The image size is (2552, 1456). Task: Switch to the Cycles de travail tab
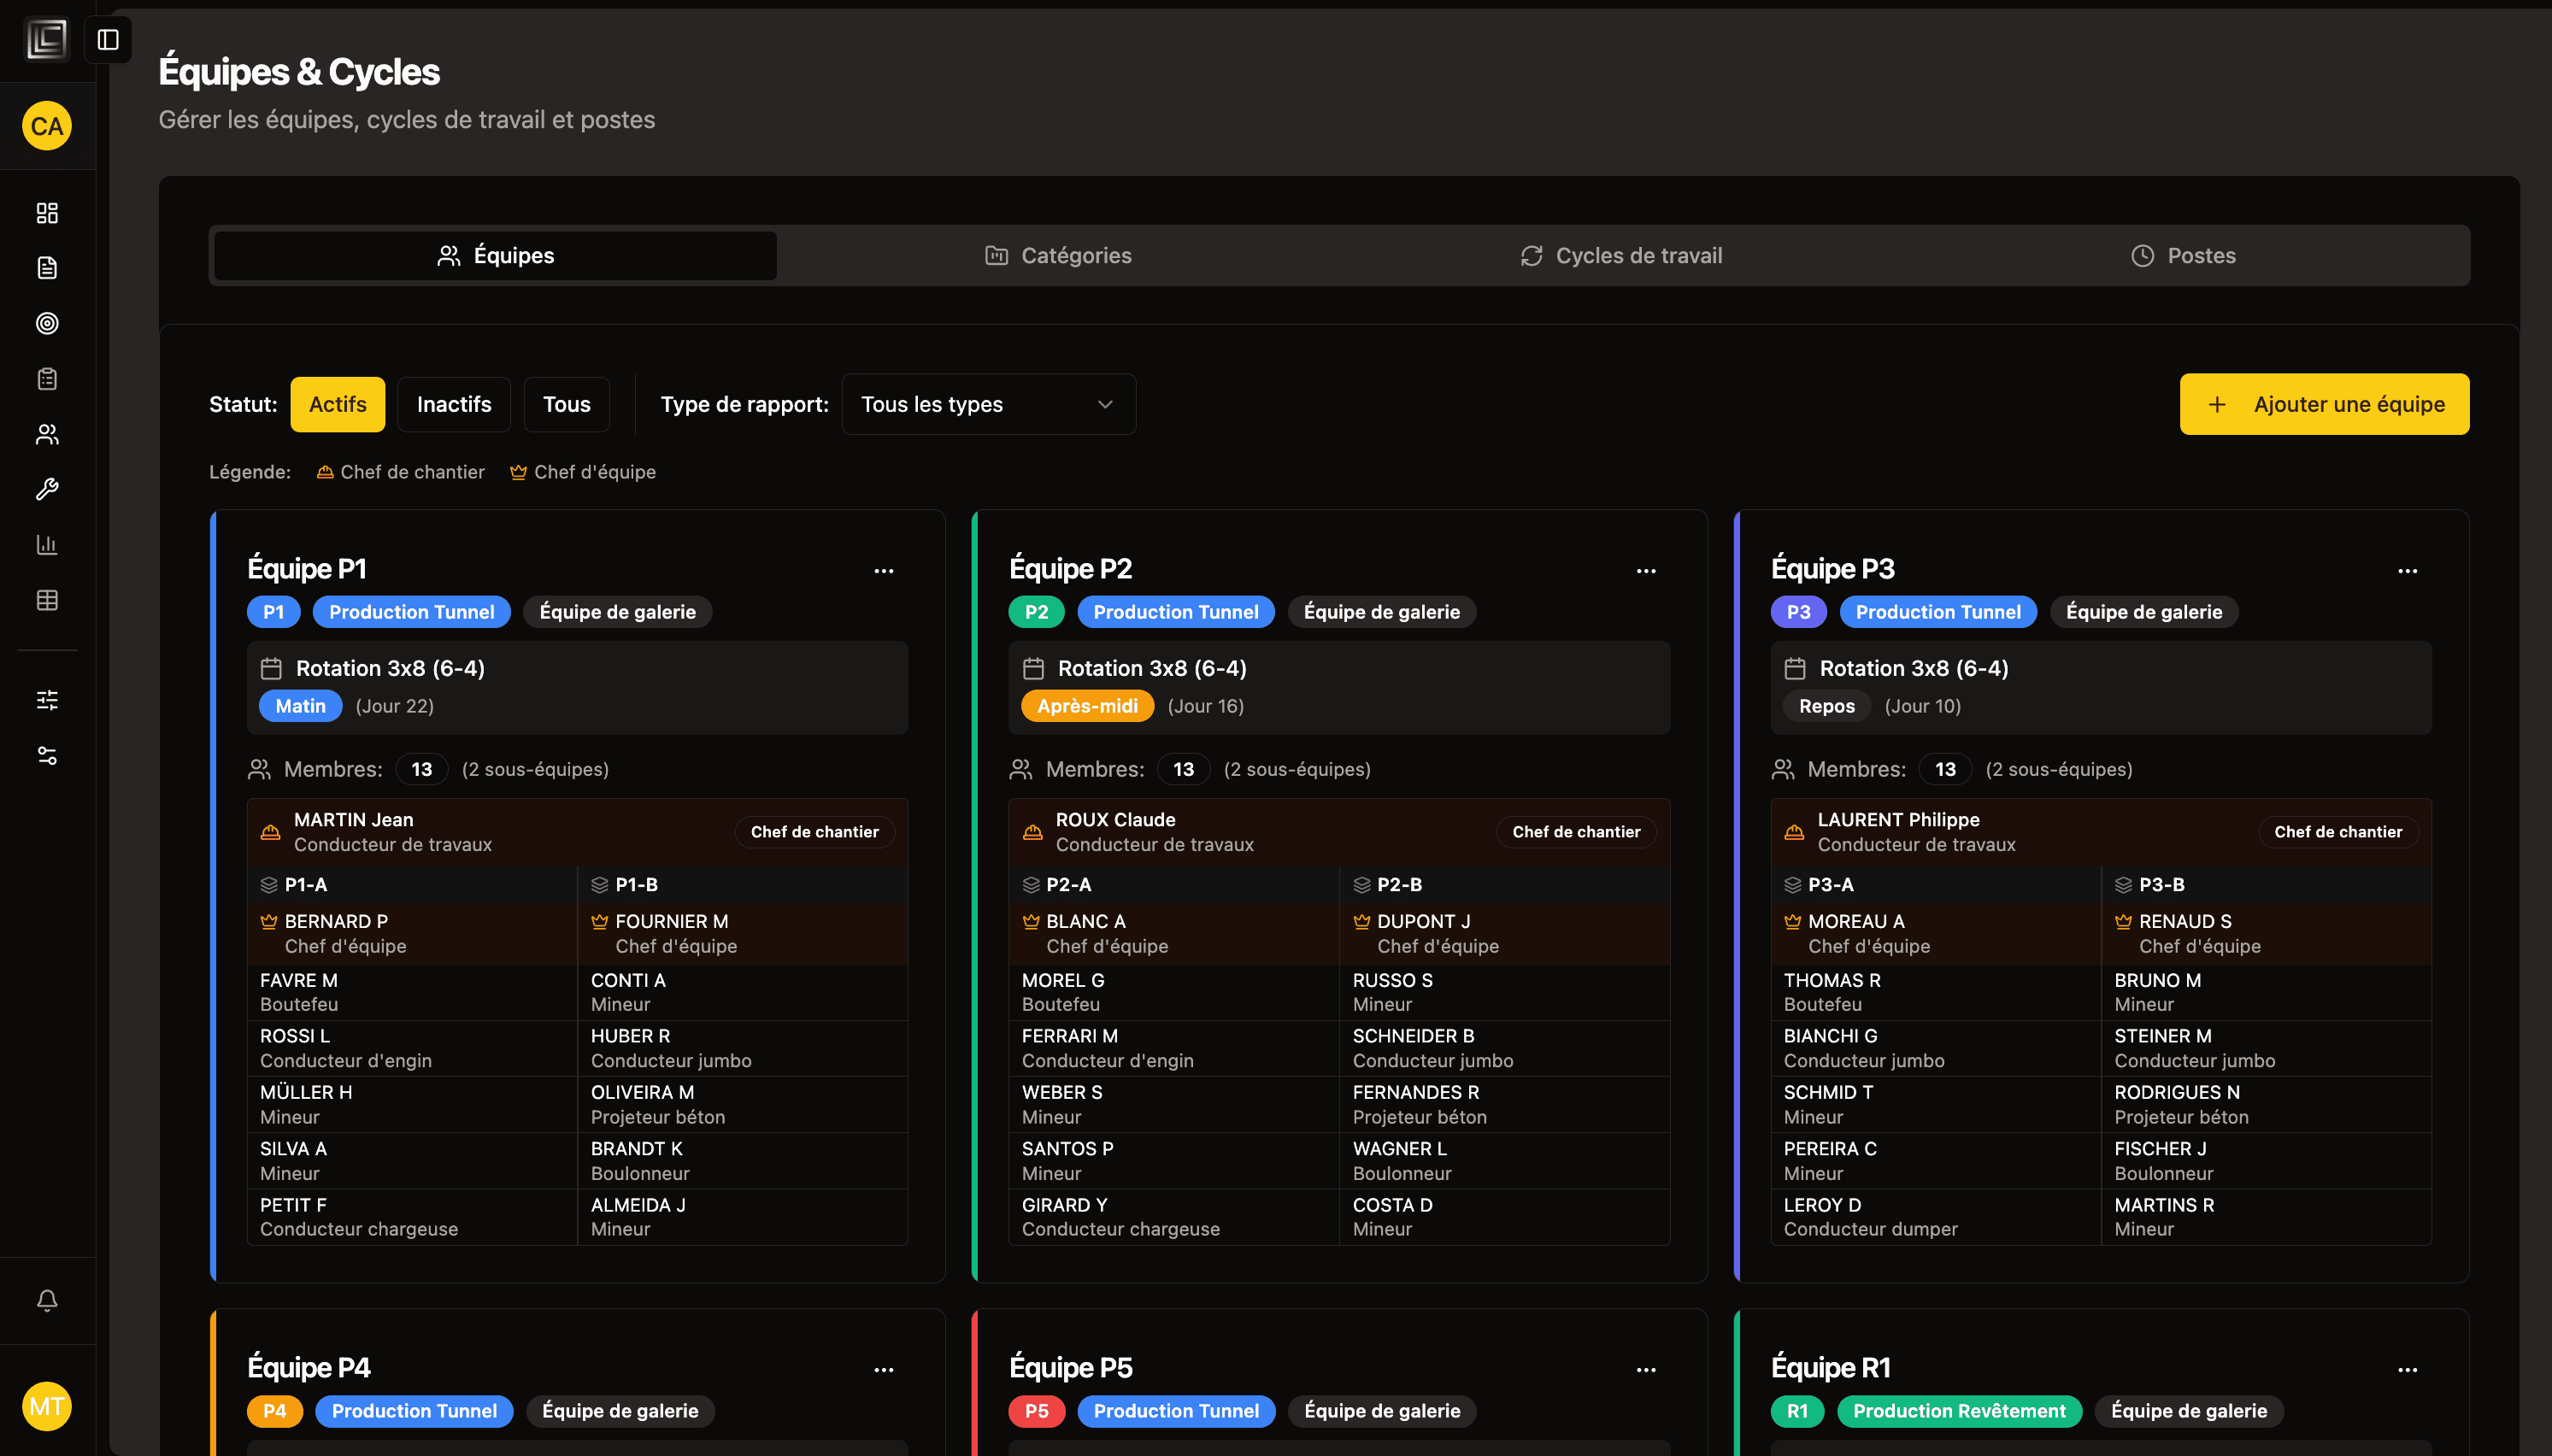[1621, 256]
